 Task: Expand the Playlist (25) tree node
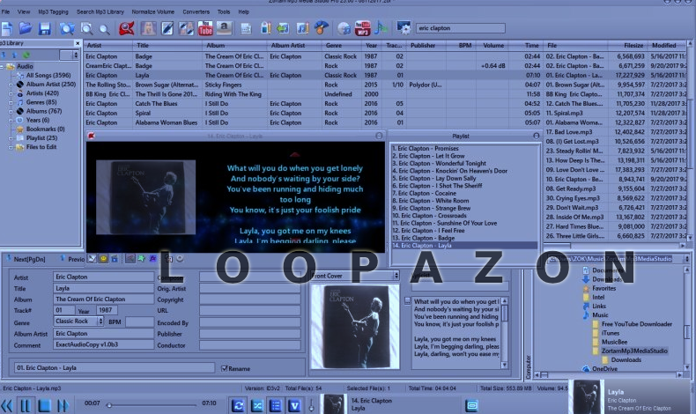point(11,138)
